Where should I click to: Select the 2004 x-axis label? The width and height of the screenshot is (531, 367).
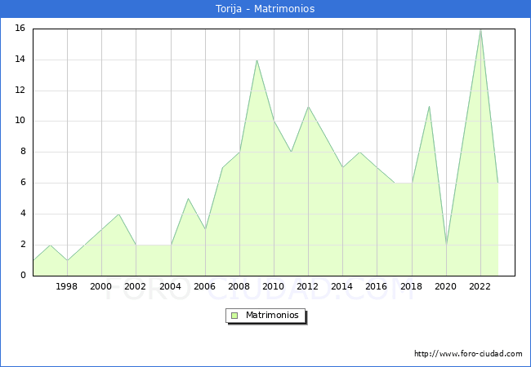click(x=170, y=286)
